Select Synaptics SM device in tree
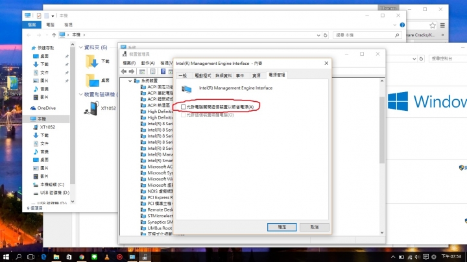This screenshot has height=262, width=467. (x=160, y=222)
